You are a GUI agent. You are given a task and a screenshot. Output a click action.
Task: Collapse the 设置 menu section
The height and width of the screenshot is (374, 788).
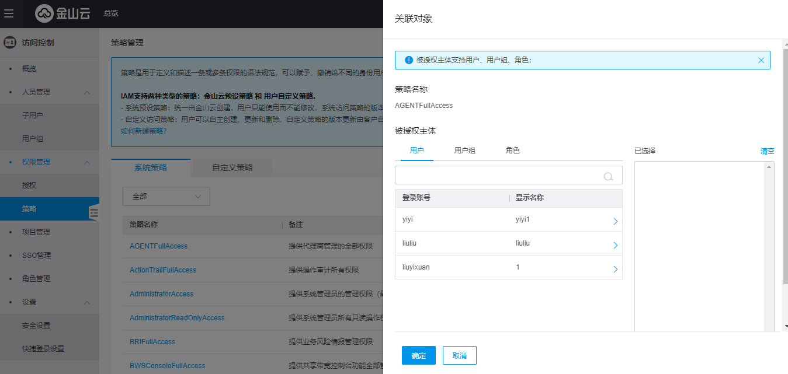(x=87, y=302)
